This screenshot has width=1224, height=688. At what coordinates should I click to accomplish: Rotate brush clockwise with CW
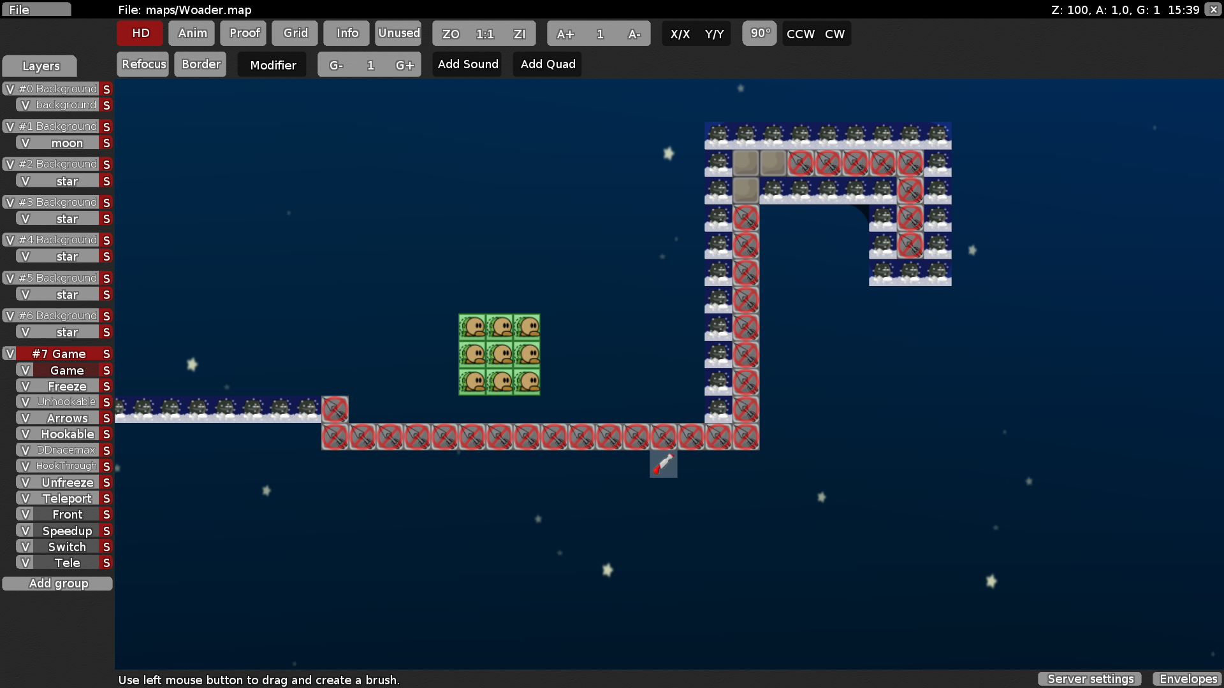tap(834, 34)
